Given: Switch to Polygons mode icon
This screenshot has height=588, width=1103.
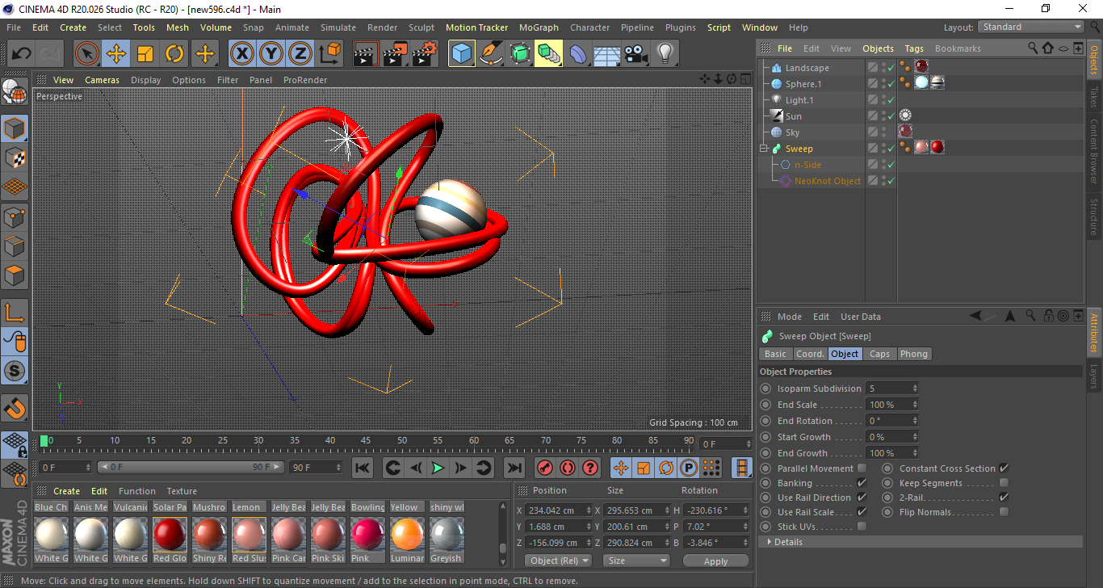Looking at the screenshot, I should pyautogui.click(x=15, y=275).
